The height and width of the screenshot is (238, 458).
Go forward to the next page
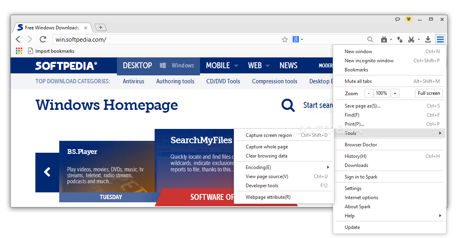pyautogui.click(x=29, y=39)
